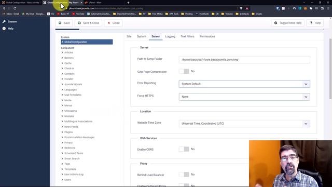Click the Save & Close button
This screenshot has width=332, height=187.
tap(89, 23)
